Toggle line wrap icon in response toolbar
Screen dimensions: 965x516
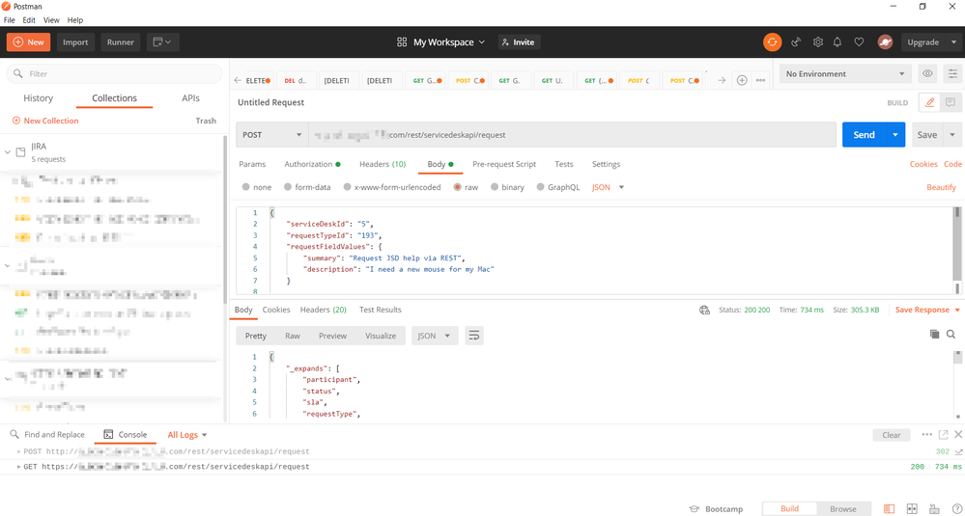click(x=474, y=336)
